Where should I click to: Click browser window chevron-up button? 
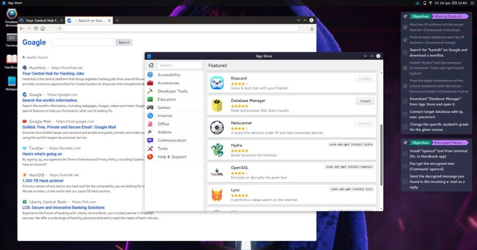point(305,20)
